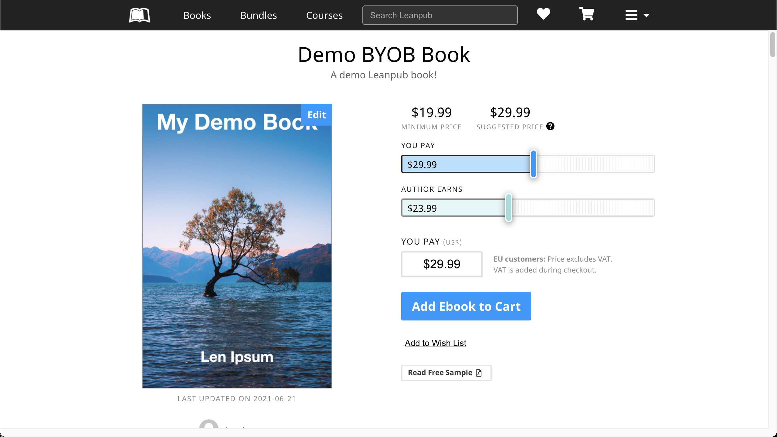Click the PDF icon on Read Free Sample
The height and width of the screenshot is (437, 777).
pos(479,373)
